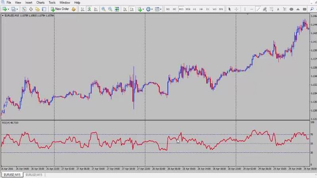Viewport: 317px width, 178px height.
Task: Select the active EURUSD,M15 chart tab
Action: [x=12, y=175]
